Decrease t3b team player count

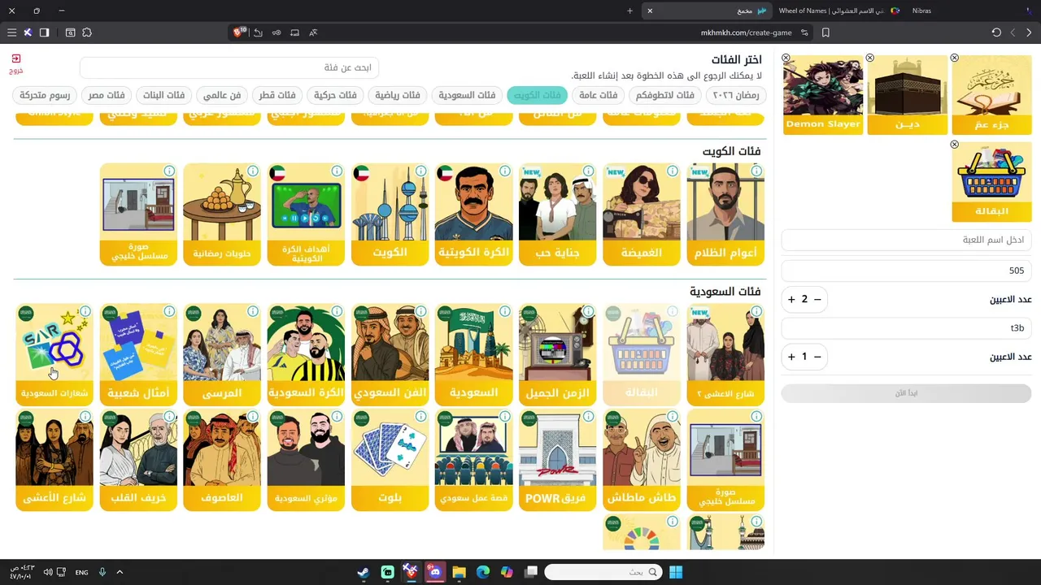point(817,357)
